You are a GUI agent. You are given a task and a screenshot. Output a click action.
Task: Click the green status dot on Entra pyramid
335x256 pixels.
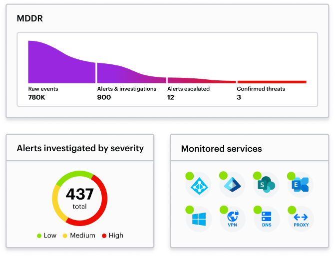223,176
